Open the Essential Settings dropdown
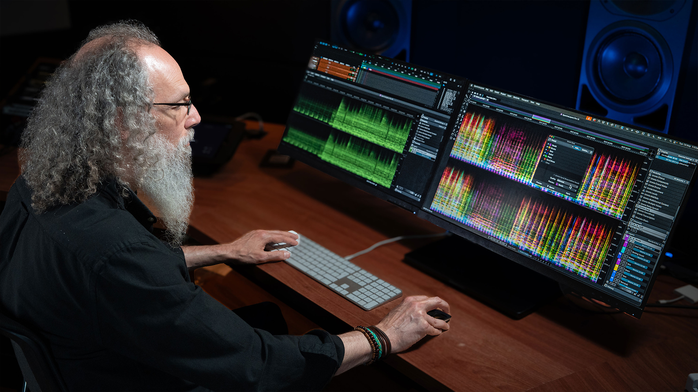 (686, 158)
